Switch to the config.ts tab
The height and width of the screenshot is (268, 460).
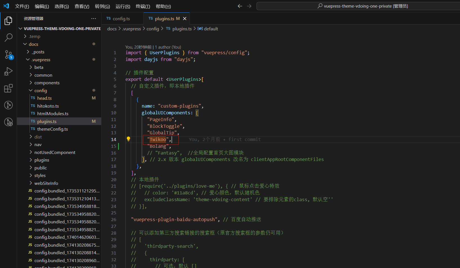(122, 19)
